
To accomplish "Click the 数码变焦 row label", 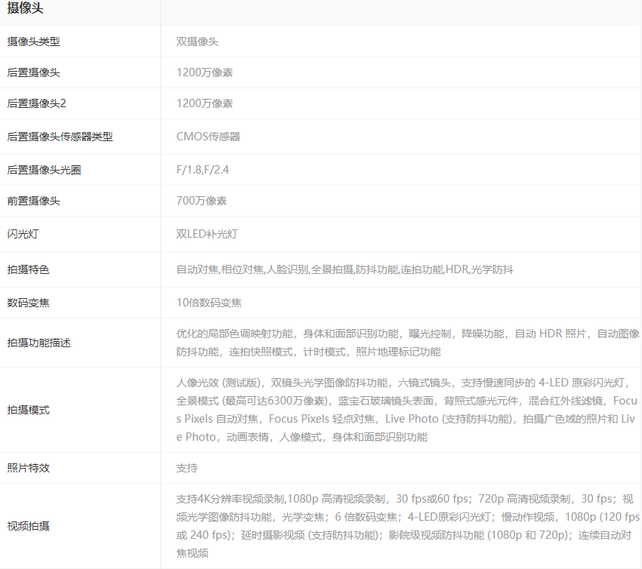I will point(28,303).
